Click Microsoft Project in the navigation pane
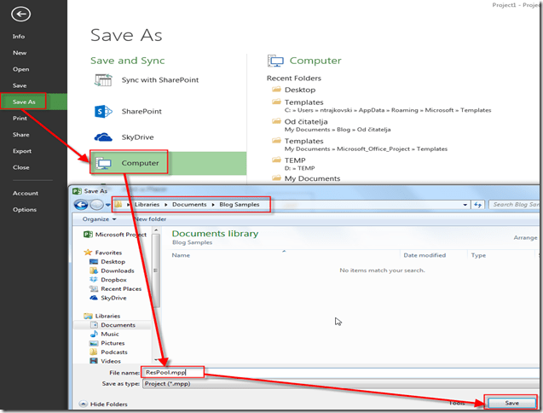The height and width of the screenshot is (413, 543). (118, 235)
